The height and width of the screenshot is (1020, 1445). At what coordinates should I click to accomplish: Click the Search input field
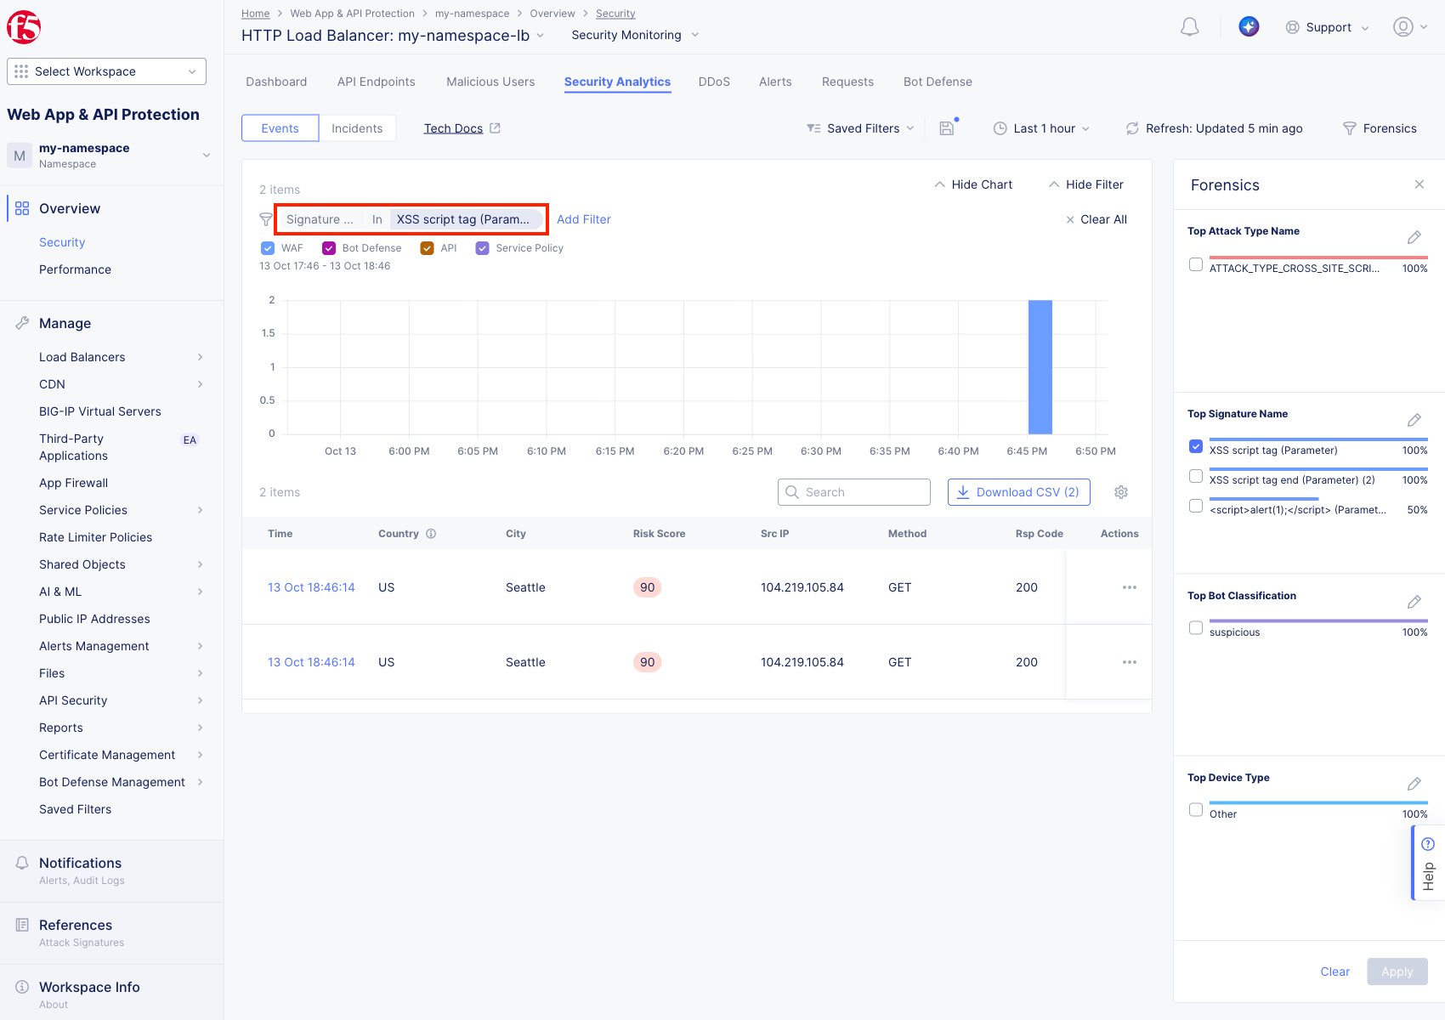point(854,492)
